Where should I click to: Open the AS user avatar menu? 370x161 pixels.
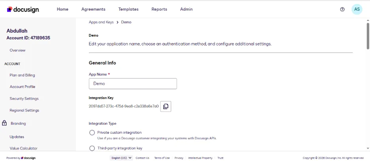tap(357, 9)
